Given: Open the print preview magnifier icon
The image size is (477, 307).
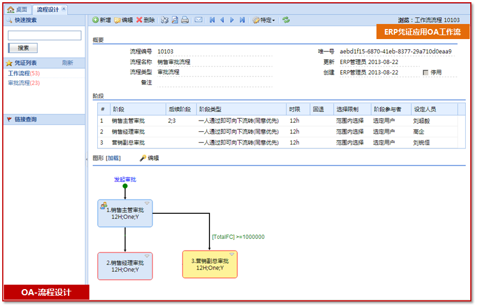Looking at the screenshot, I should (x=175, y=20).
